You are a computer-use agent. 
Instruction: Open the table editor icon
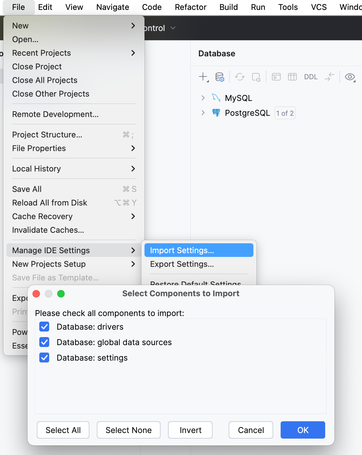(292, 77)
